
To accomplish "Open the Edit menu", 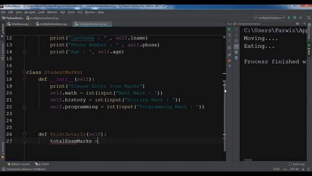I will (11, 12).
